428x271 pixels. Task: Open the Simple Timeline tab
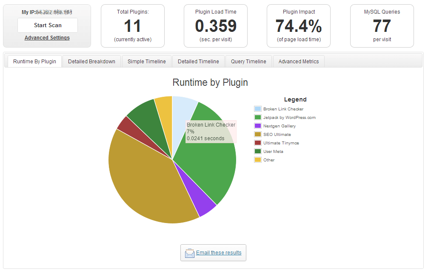tap(146, 61)
